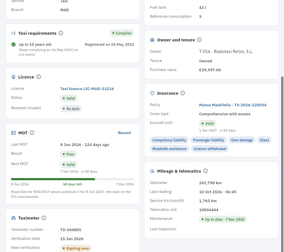This screenshot has width=284, height=252.
Task: Click the Valid badge under Licence status
Action: tap(69, 98)
